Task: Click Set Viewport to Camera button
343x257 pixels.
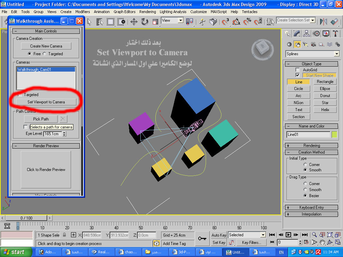Action: coord(46,102)
